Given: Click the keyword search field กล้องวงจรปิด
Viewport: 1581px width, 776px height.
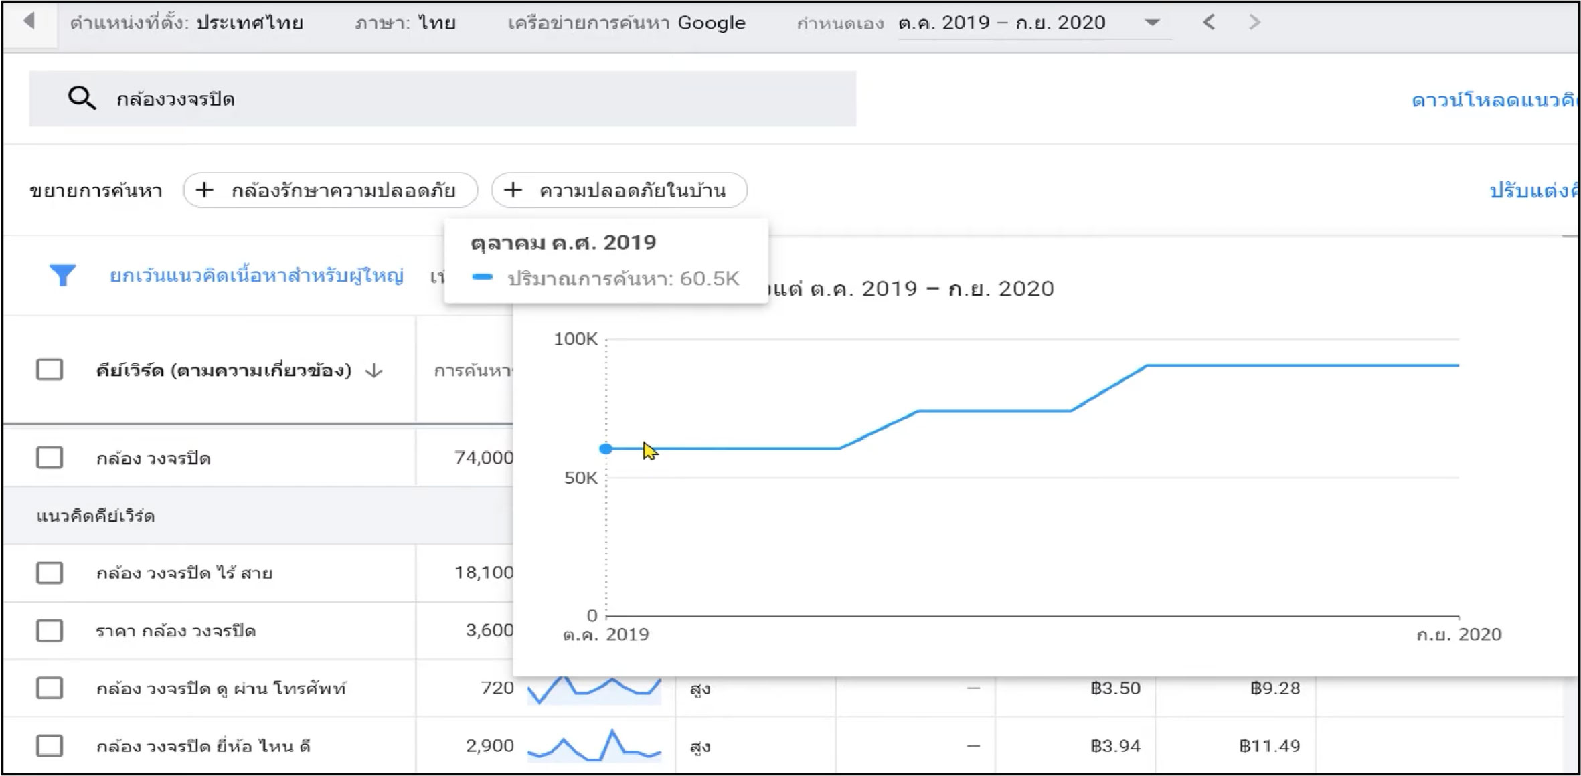Looking at the screenshot, I should coord(442,98).
